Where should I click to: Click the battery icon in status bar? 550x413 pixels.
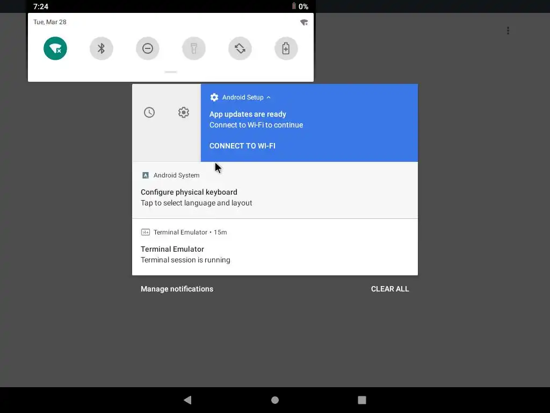coord(294,6)
